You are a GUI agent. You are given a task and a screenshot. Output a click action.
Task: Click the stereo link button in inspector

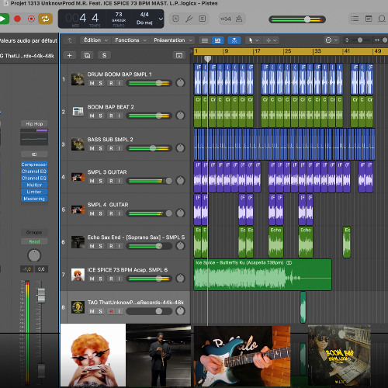[34, 154]
